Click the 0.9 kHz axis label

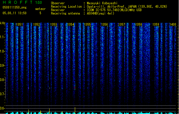click(2, 66)
